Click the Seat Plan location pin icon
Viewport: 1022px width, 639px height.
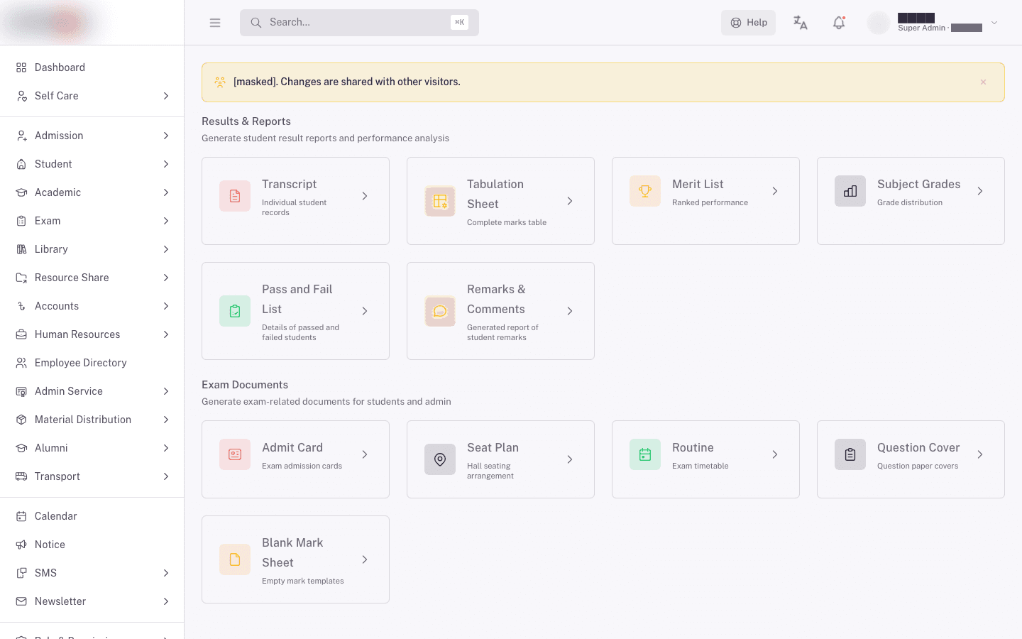click(x=440, y=459)
